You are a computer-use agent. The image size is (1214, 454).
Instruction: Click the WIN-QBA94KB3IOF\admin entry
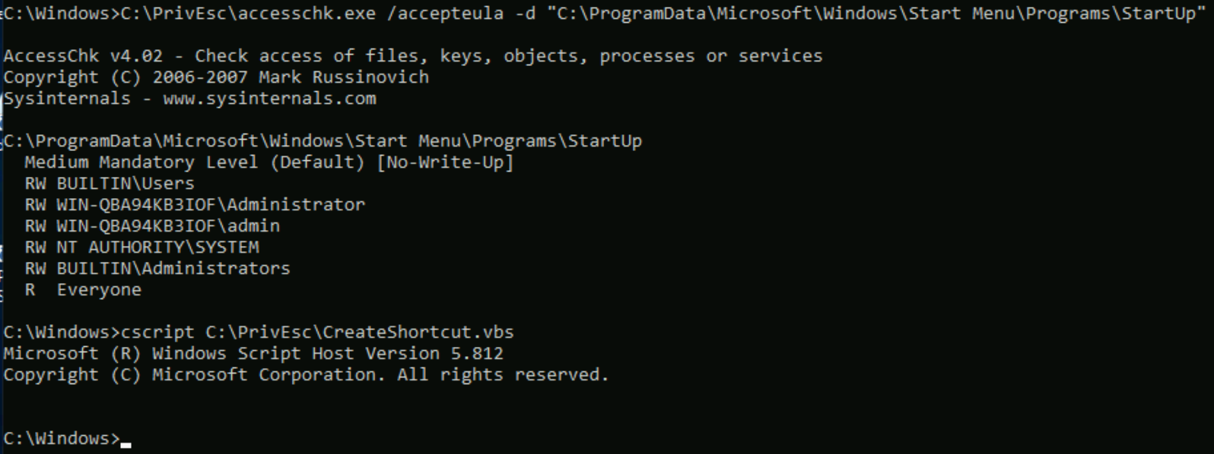coord(168,226)
